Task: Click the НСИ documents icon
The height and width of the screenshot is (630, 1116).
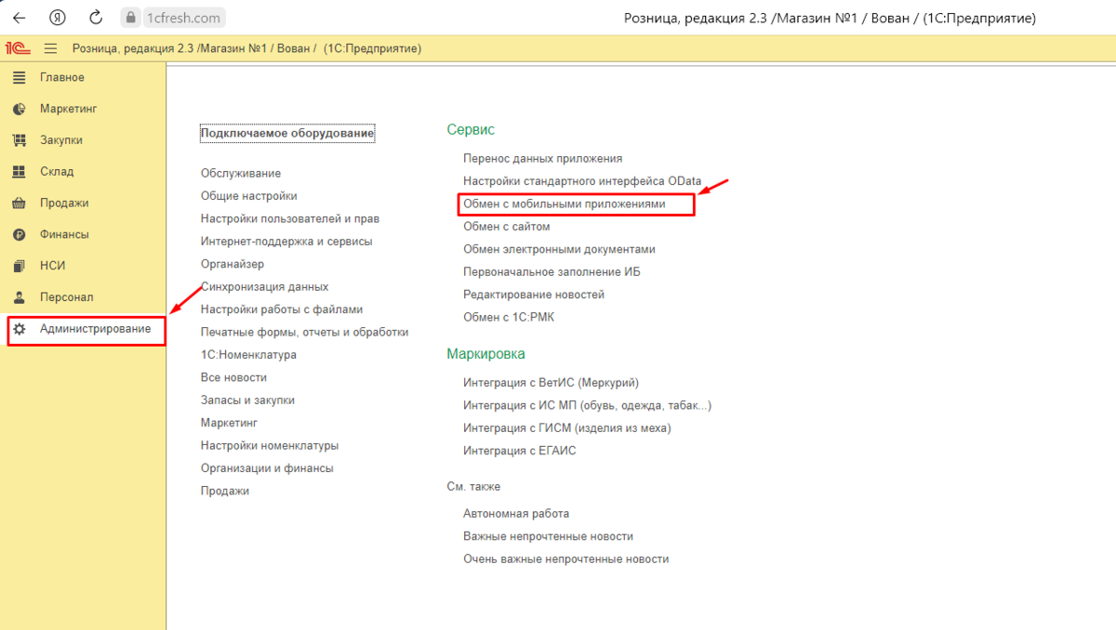Action: (x=20, y=266)
